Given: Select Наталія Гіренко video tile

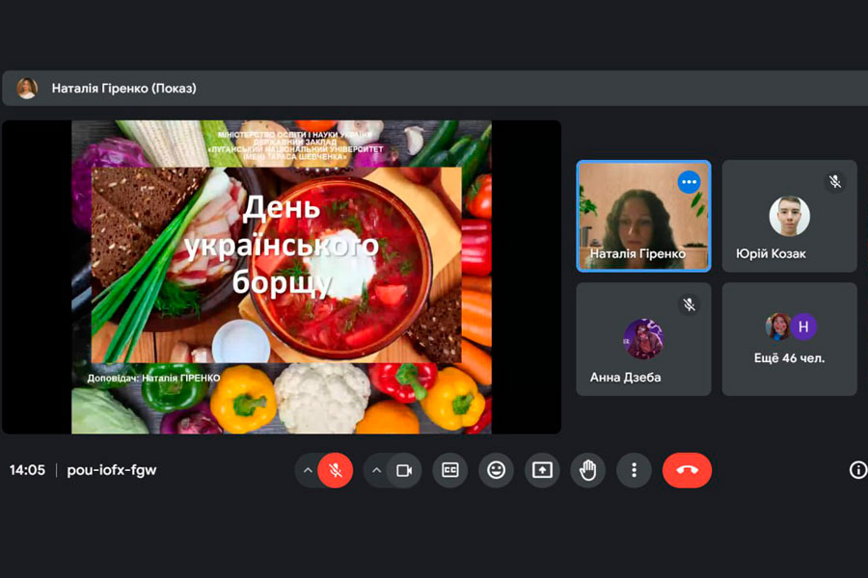Looking at the screenshot, I should (x=643, y=216).
